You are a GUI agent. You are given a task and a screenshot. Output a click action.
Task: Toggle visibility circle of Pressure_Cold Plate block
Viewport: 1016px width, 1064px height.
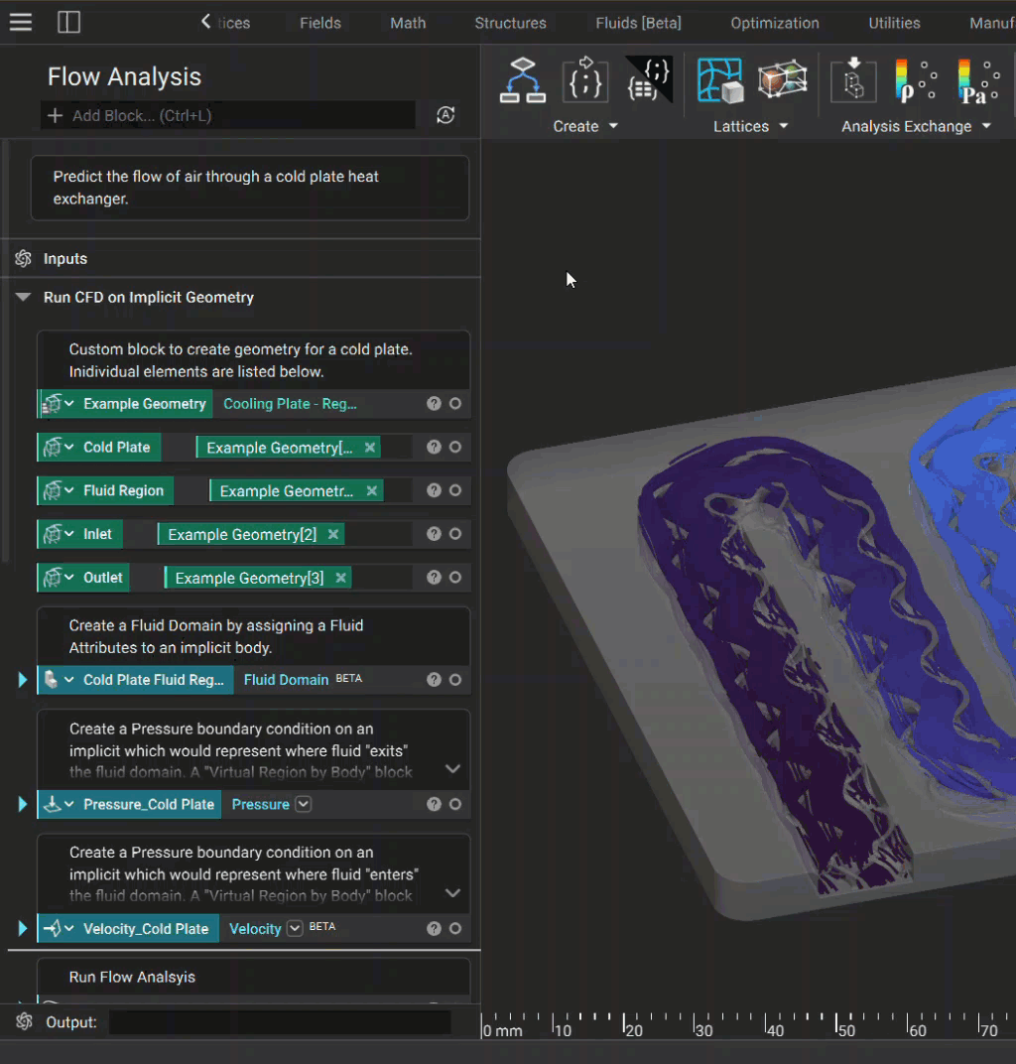(x=455, y=804)
